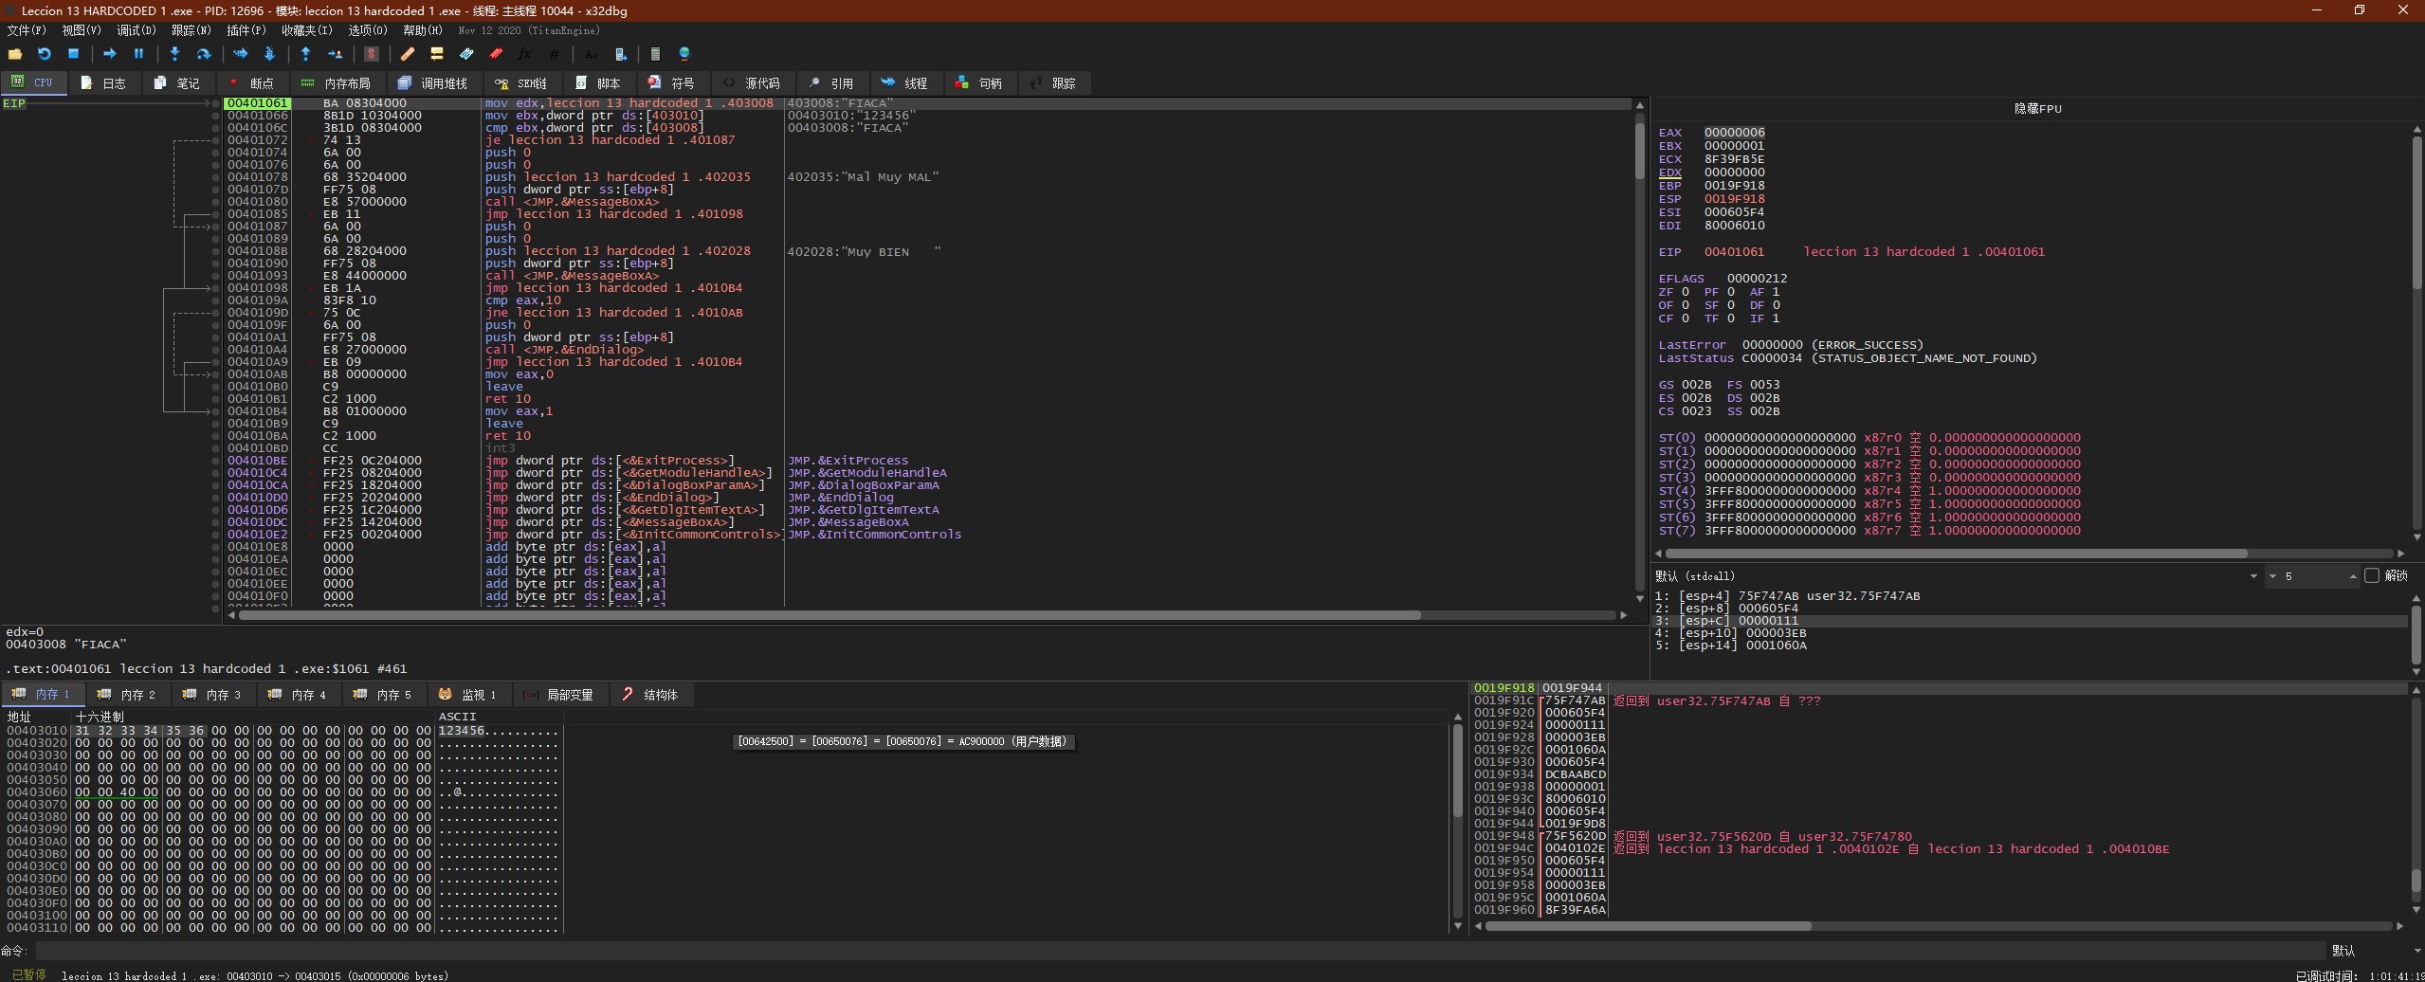Image resolution: width=2425 pixels, height=982 pixels.
Task: Open the calculator toolbar icon
Action: [x=654, y=54]
